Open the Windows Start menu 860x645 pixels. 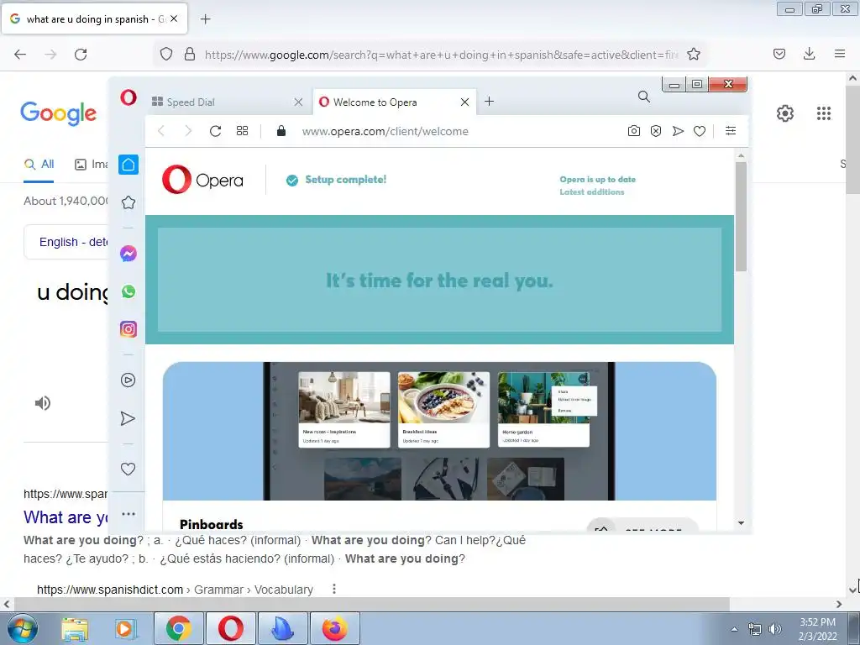coord(23,628)
